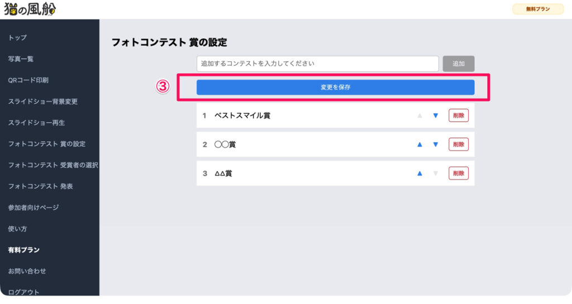
Task: View 有料プラン in sidebar
Action: tap(23, 250)
